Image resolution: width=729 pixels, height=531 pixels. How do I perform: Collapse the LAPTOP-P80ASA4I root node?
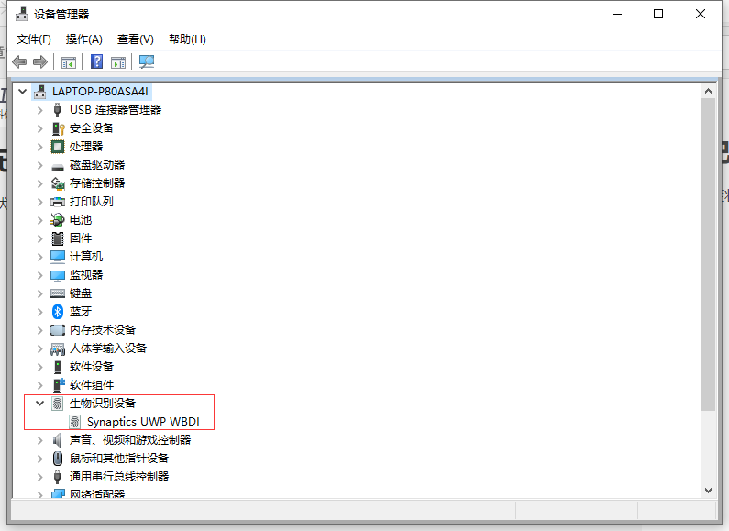click(22, 92)
